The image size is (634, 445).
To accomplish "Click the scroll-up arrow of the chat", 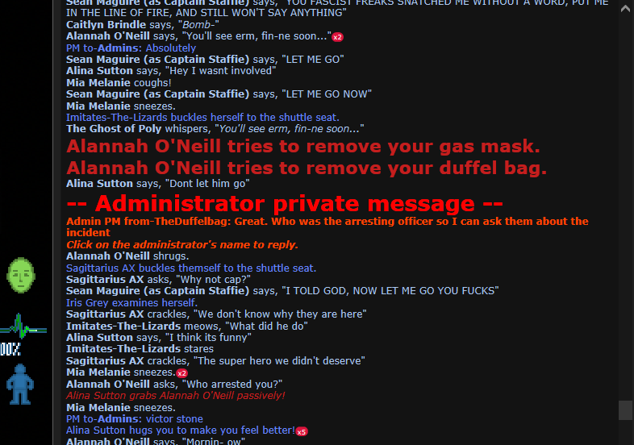I will (x=625, y=9).
